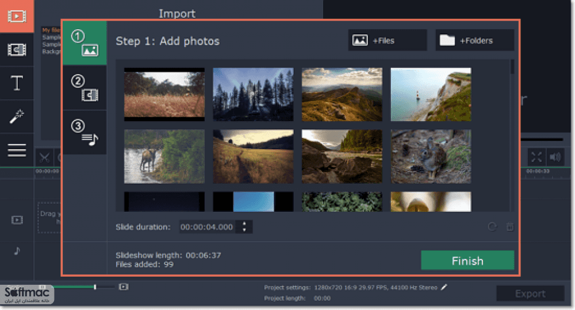Click the green Finish button
This screenshot has width=575, height=310.
point(467,261)
